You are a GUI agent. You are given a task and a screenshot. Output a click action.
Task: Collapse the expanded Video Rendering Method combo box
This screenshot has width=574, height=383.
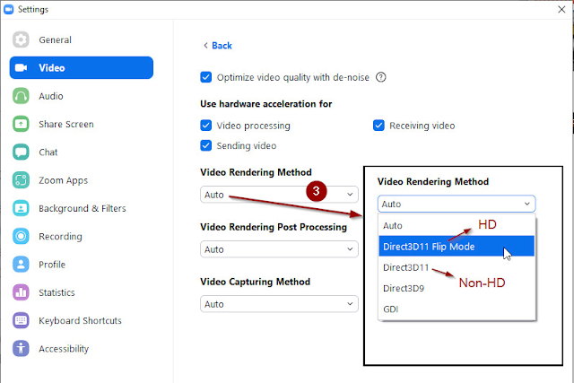click(x=457, y=204)
